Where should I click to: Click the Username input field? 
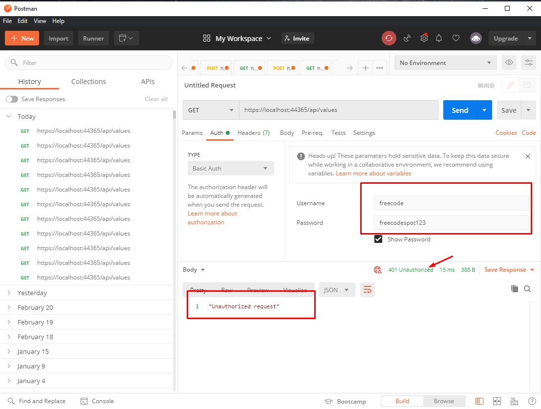(x=451, y=203)
